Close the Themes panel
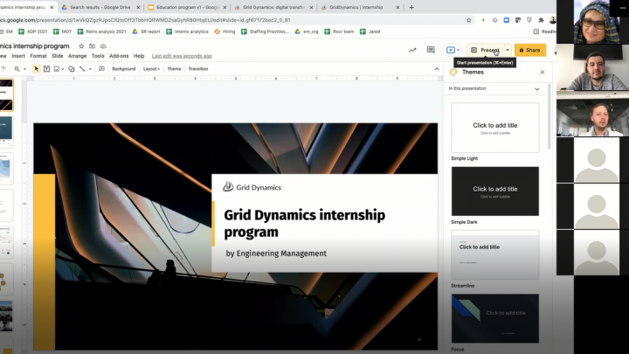 pos(543,73)
